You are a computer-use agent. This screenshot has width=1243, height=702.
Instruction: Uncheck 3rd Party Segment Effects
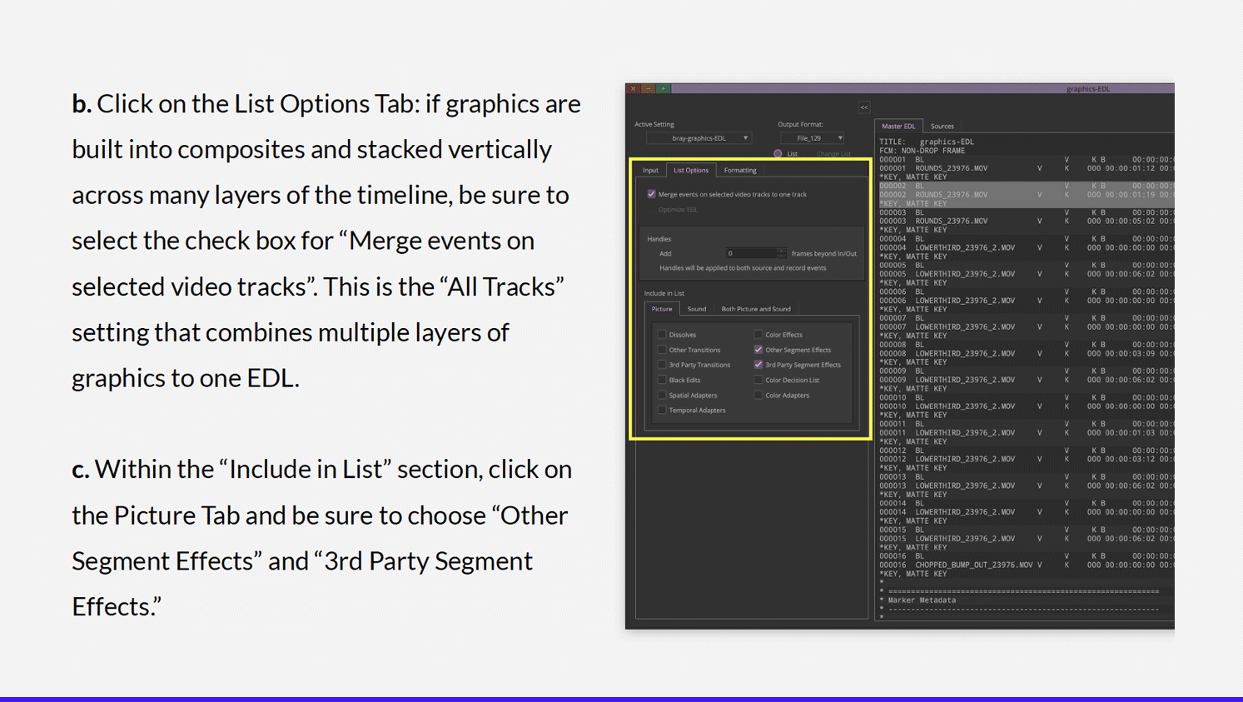(758, 365)
